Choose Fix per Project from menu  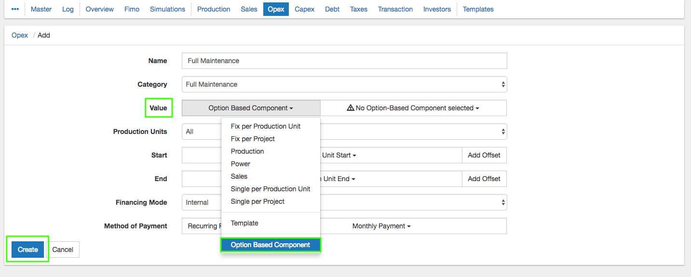(x=253, y=139)
